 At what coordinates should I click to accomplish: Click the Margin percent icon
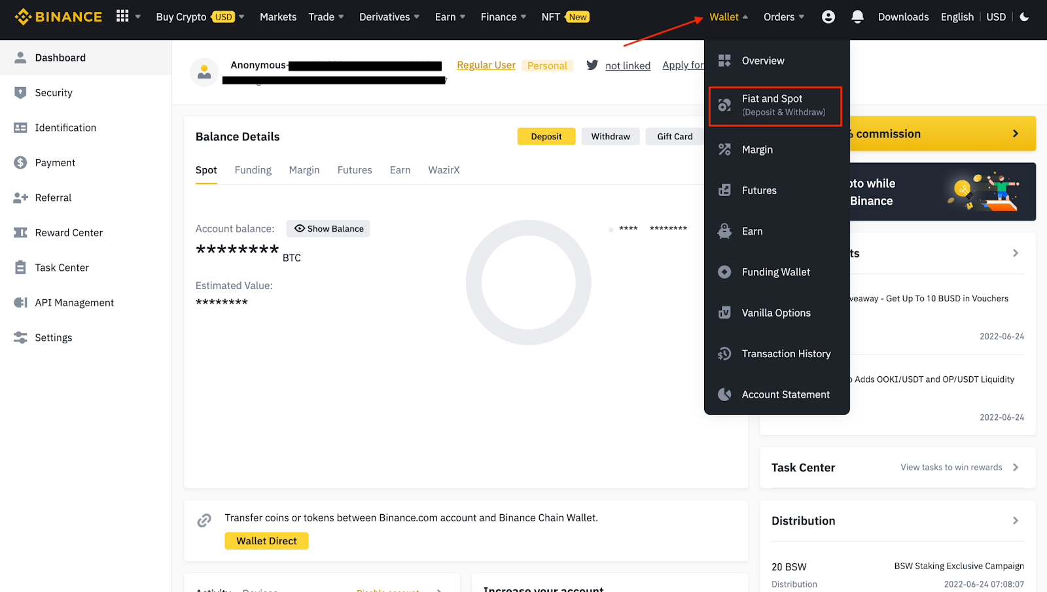(x=724, y=150)
